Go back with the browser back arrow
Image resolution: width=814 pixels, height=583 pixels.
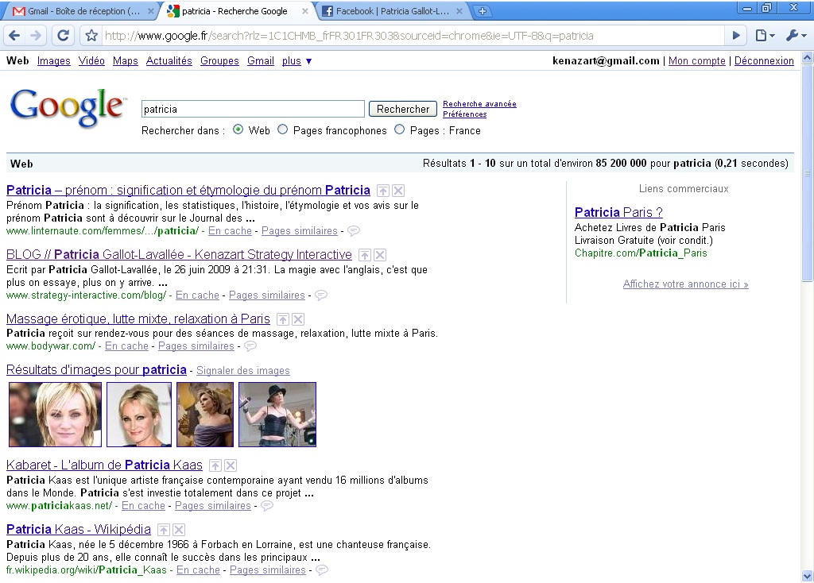click(x=14, y=35)
